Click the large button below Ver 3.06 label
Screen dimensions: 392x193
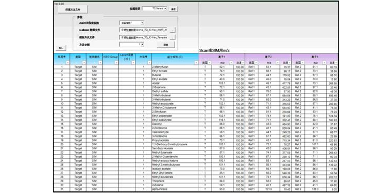73,9
